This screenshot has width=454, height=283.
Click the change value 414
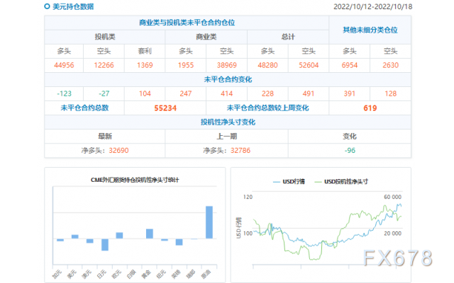227,93
